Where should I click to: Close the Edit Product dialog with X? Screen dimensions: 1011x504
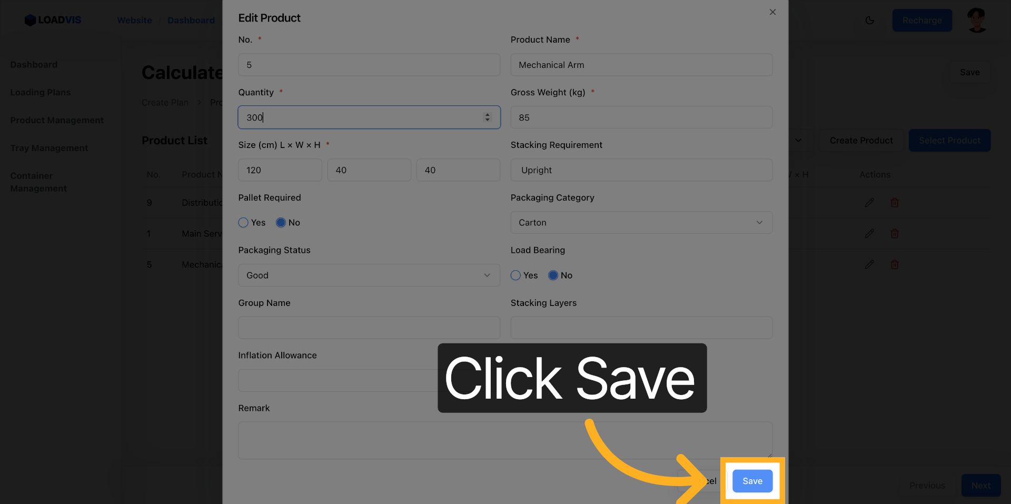[772, 12]
